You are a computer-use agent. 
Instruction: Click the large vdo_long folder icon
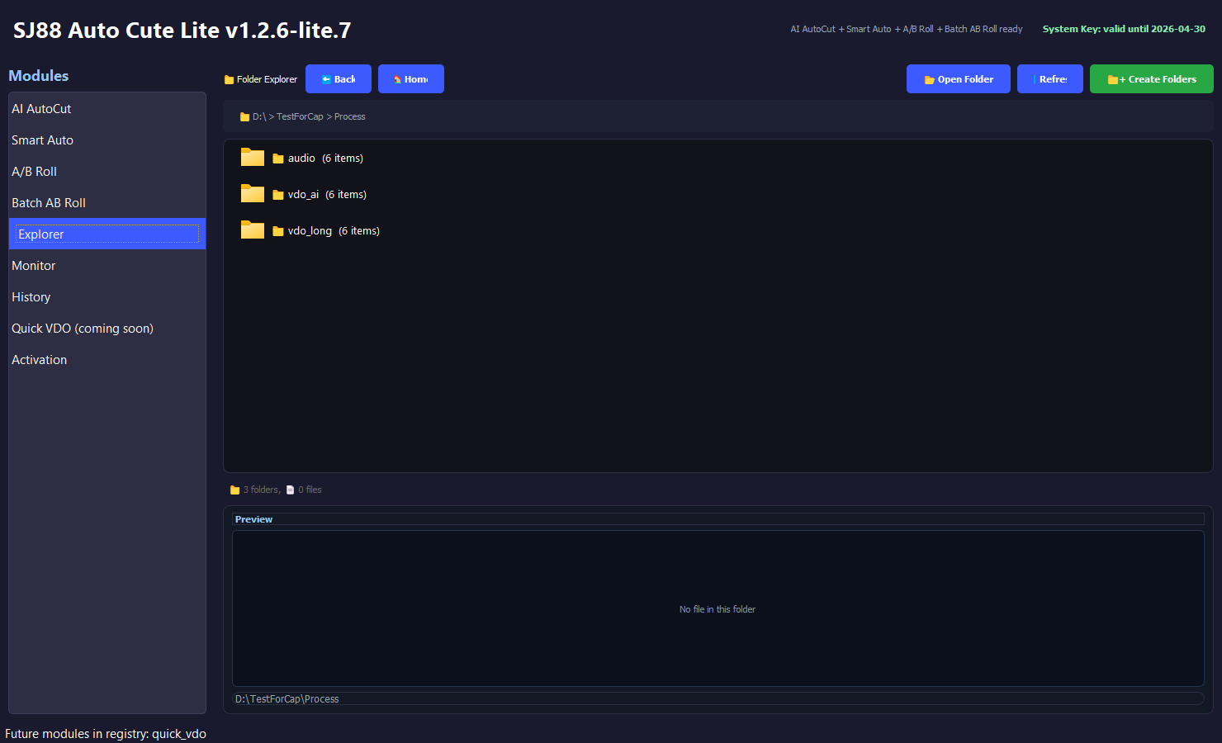(x=252, y=230)
